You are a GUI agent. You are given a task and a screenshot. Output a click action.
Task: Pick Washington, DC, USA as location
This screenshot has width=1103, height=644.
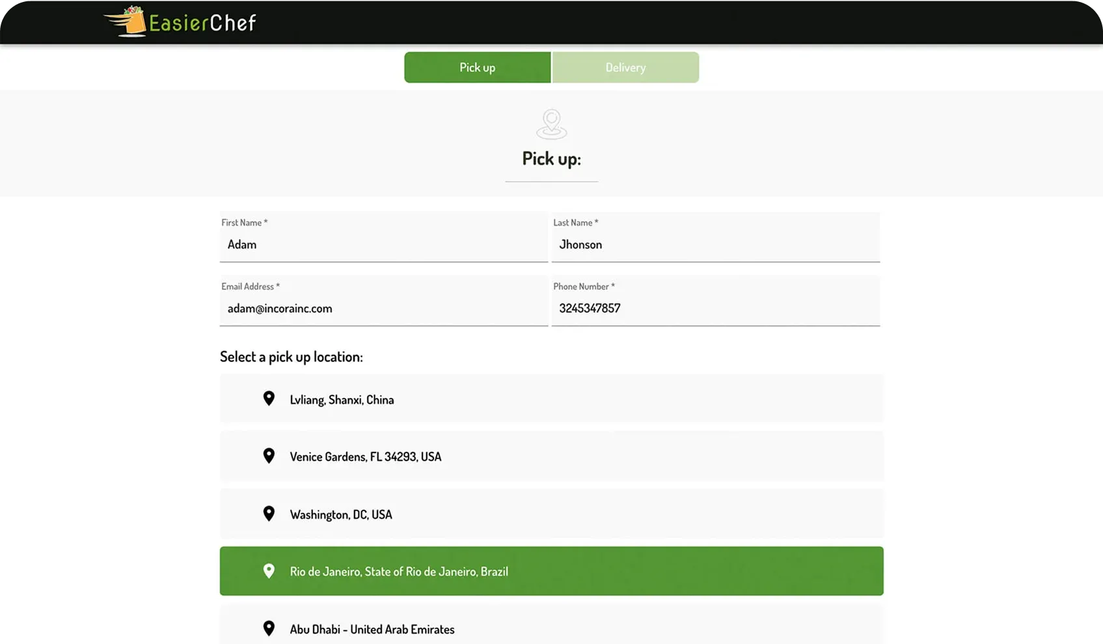point(551,514)
